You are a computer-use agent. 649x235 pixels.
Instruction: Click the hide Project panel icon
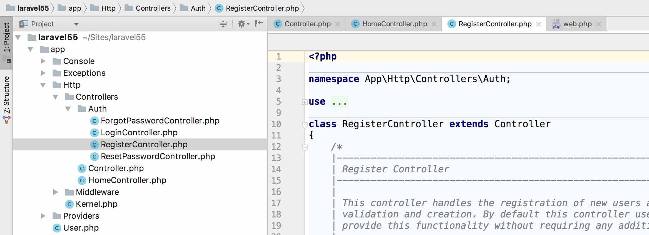pyautogui.click(x=259, y=24)
